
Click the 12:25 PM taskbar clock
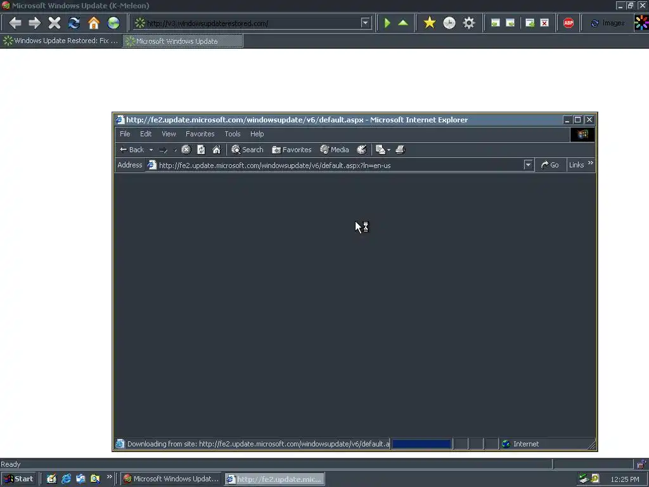[624, 479]
